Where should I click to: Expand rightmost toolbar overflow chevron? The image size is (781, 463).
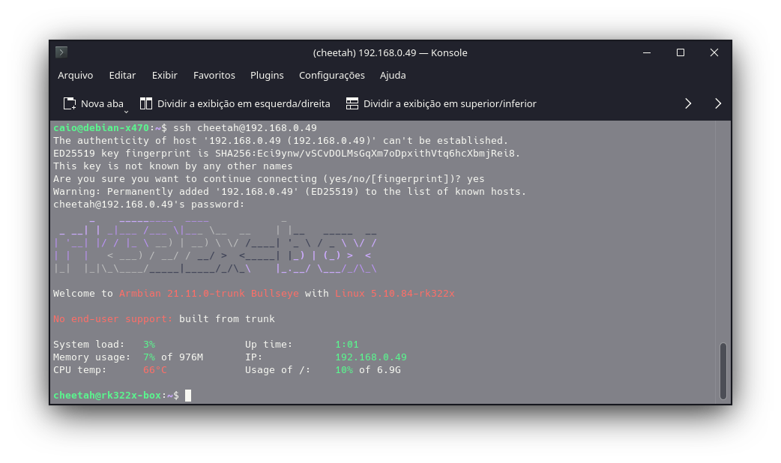pyautogui.click(x=718, y=103)
